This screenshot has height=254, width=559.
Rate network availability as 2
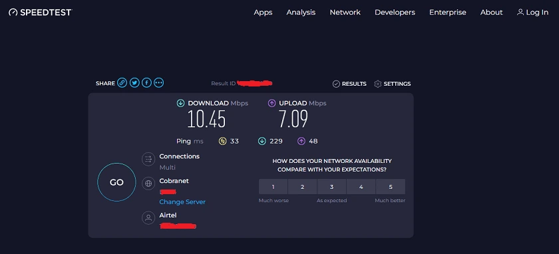tap(302, 187)
